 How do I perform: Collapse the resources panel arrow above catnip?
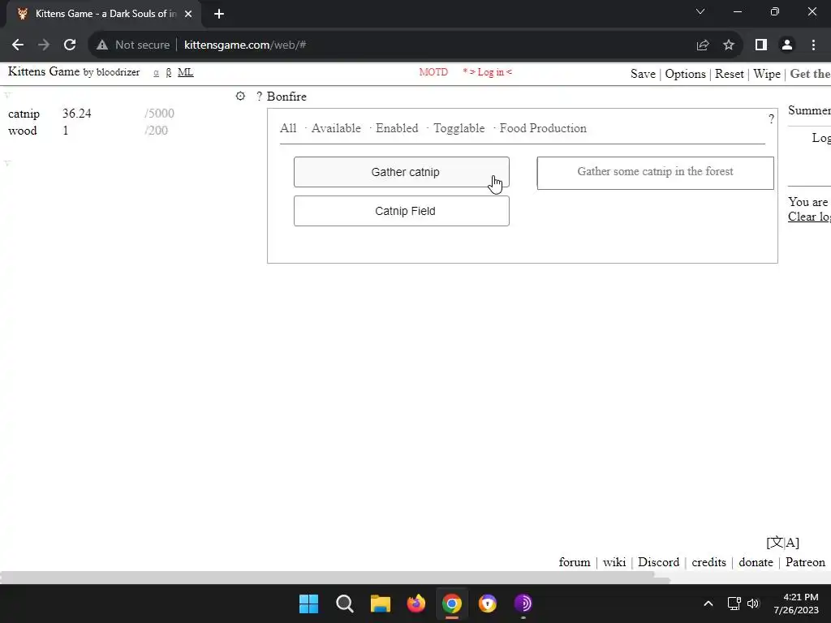tap(8, 95)
